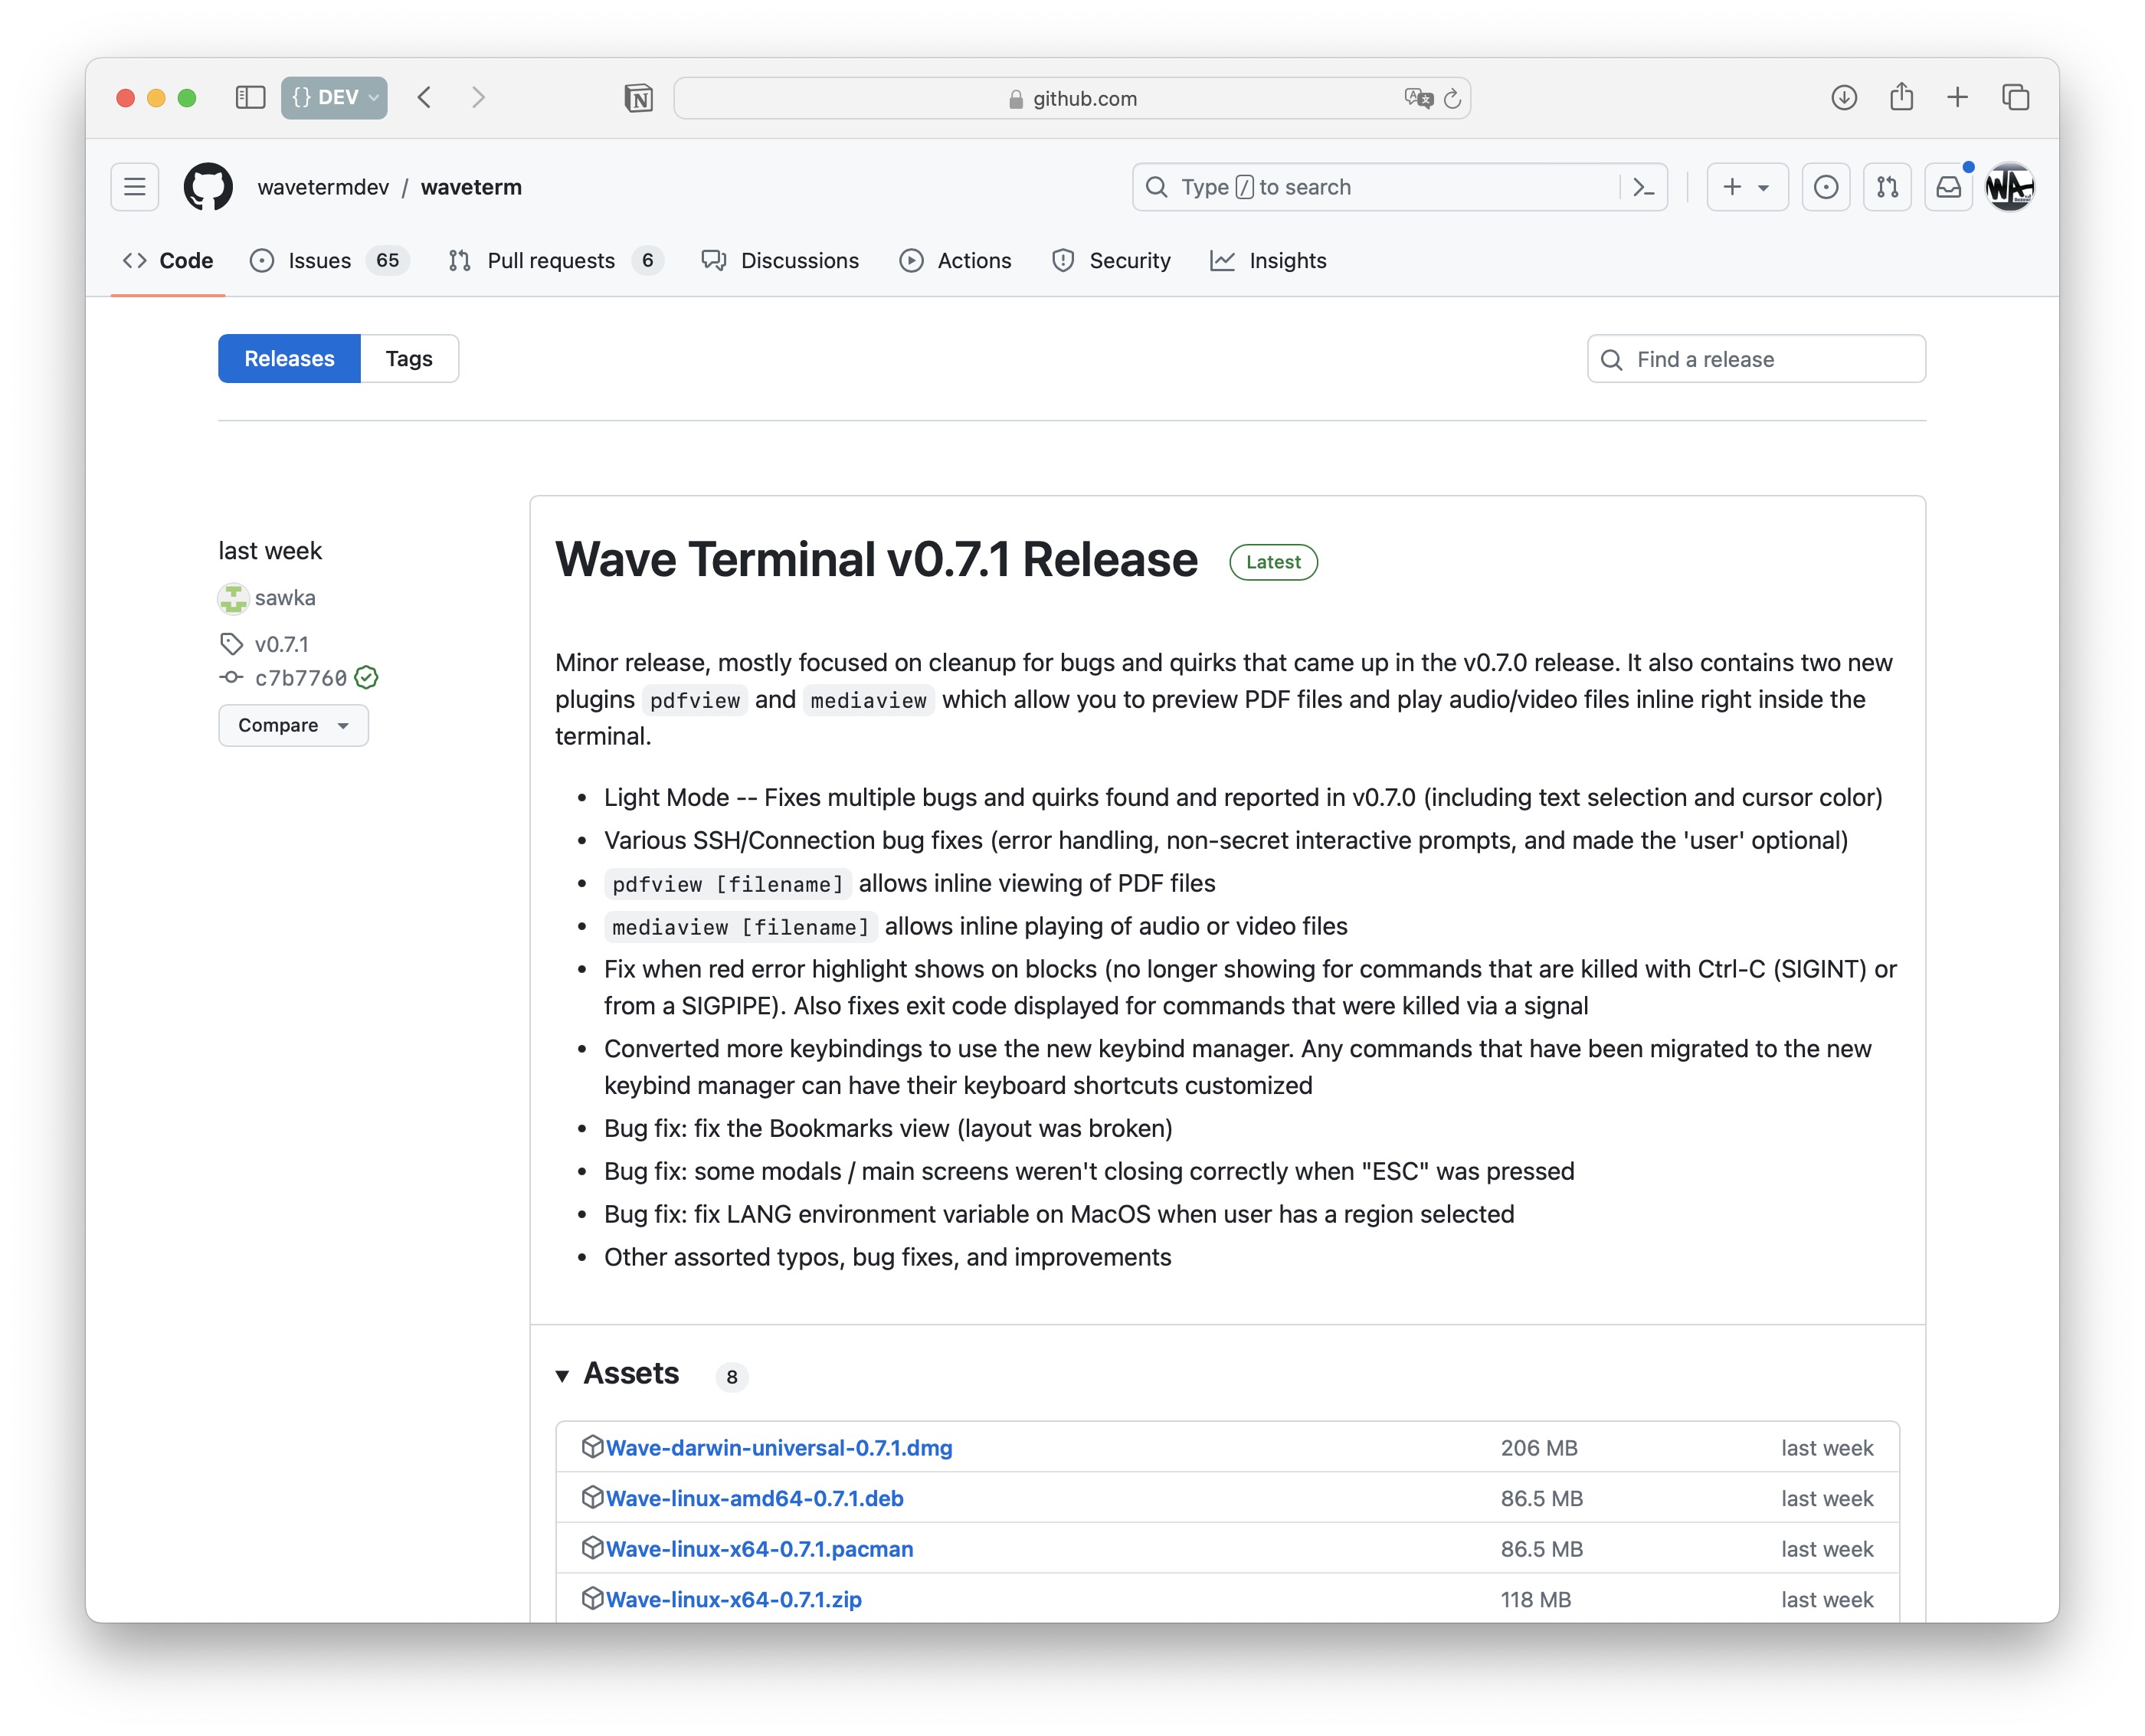The width and height of the screenshot is (2145, 1736).
Task: Click the package icon beside Wave-darwin-universal-0.7.1.dmg
Action: tap(592, 1447)
